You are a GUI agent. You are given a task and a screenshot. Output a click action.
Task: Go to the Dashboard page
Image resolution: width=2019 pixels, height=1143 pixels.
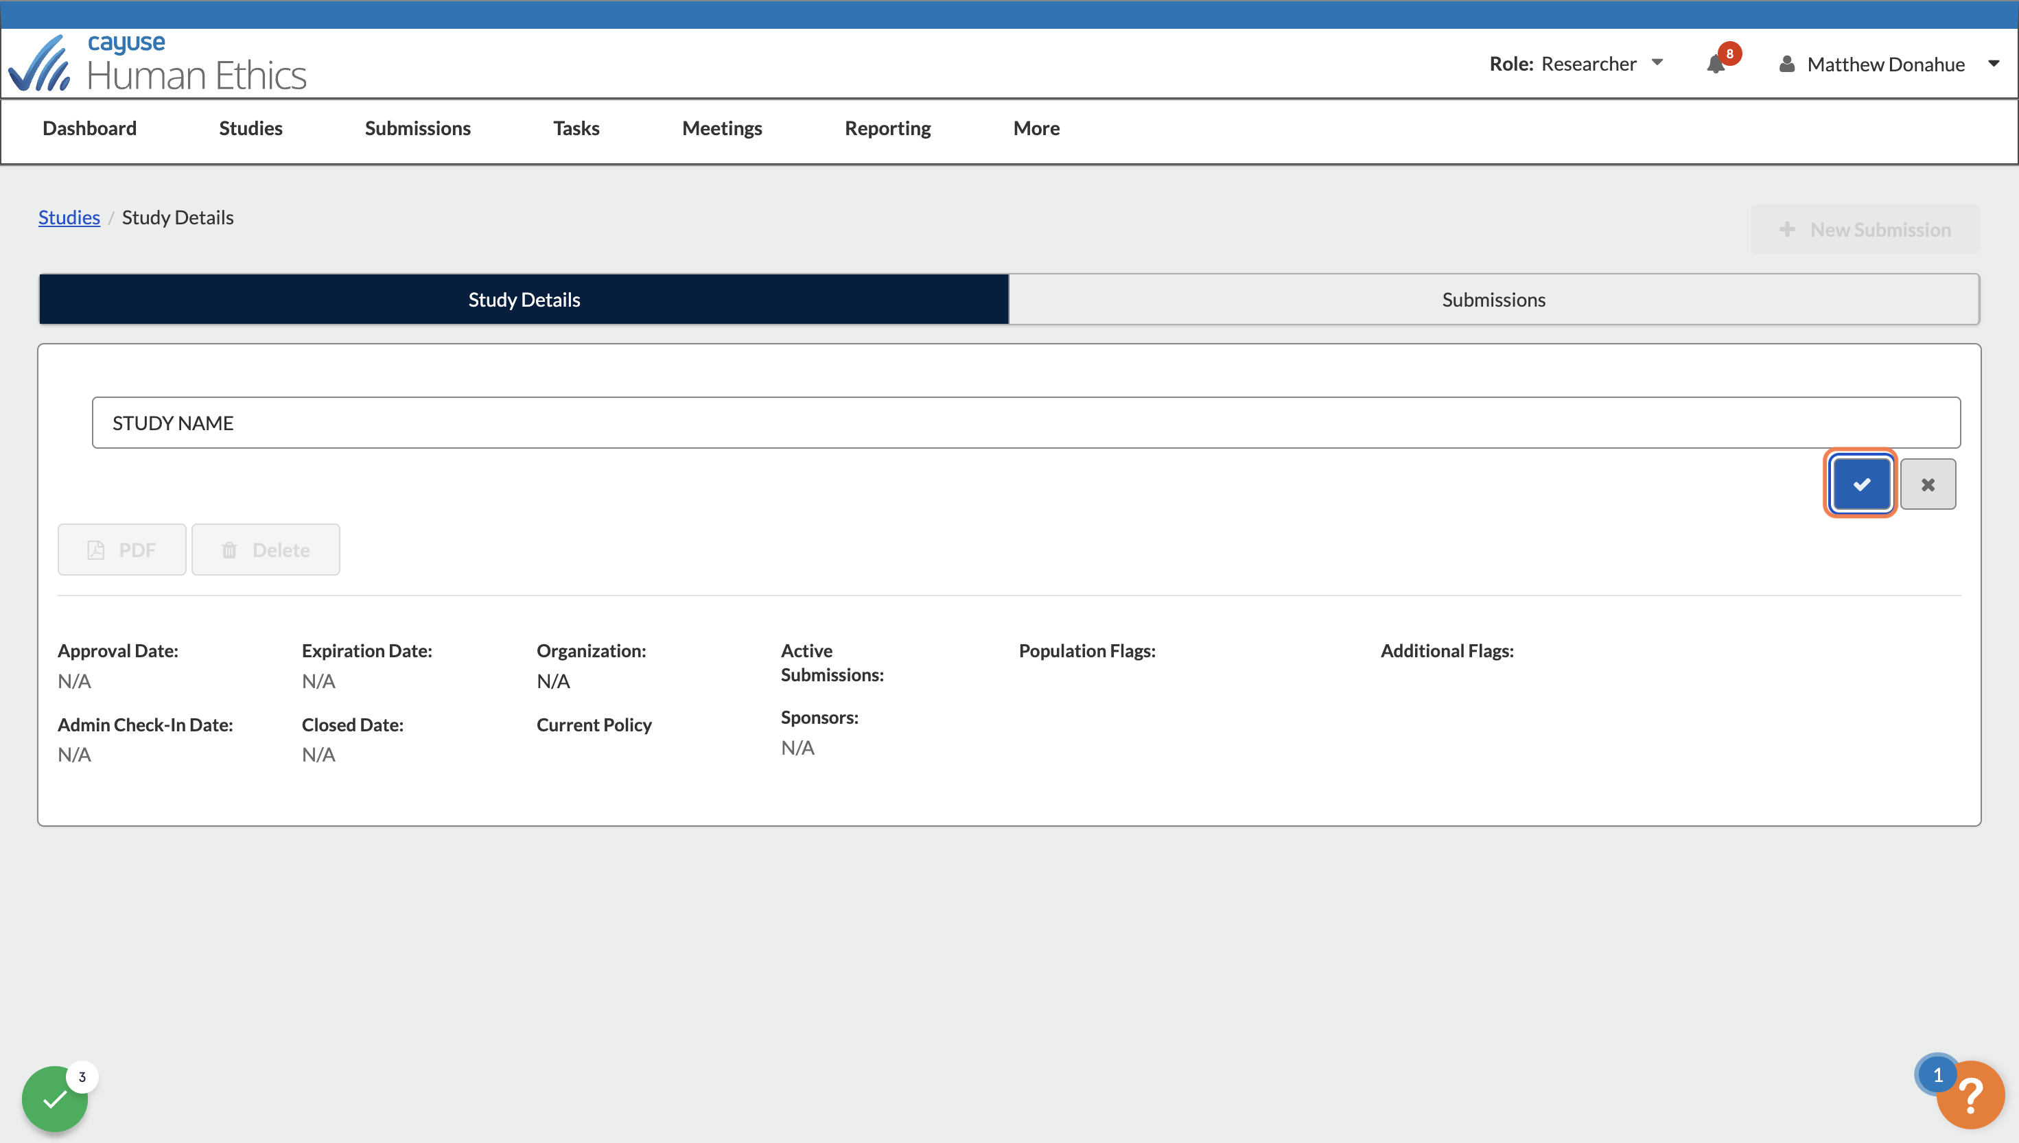coord(89,128)
